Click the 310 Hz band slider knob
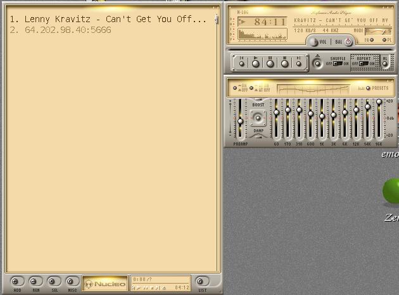 (299, 110)
